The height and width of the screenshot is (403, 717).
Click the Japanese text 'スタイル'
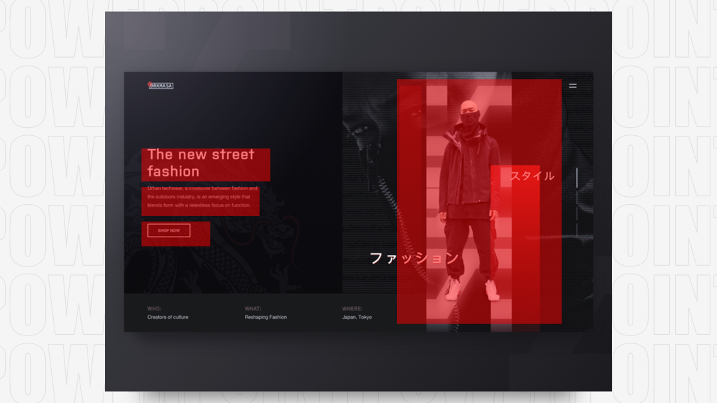click(x=532, y=176)
